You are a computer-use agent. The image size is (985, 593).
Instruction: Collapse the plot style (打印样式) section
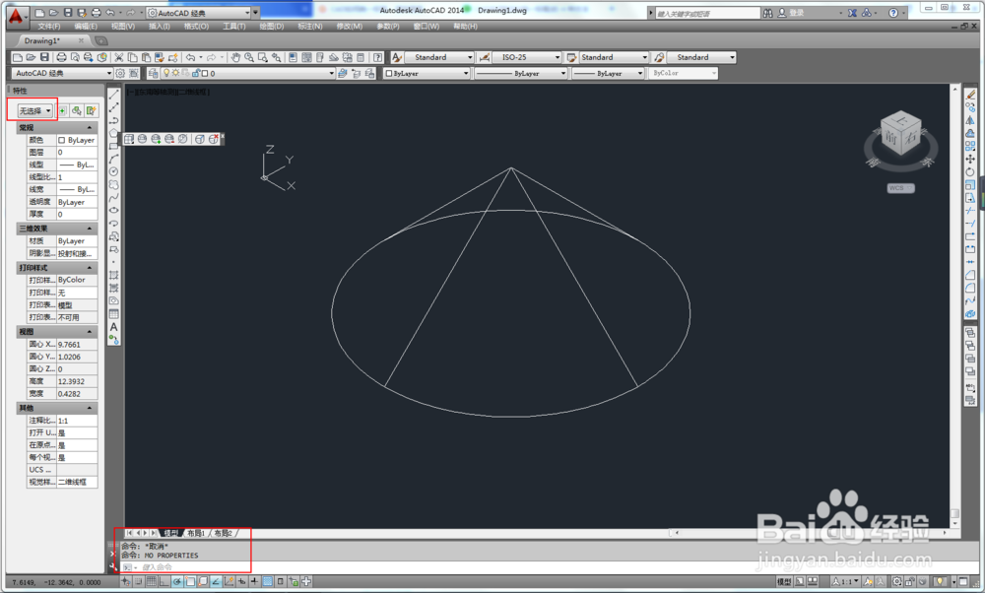coord(90,268)
